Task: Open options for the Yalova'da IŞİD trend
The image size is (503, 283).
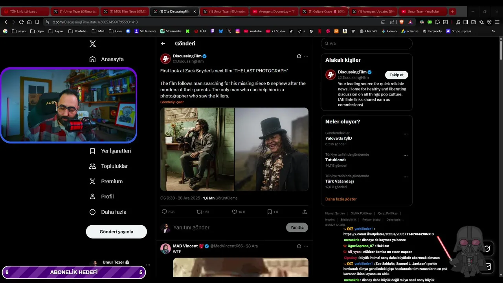Action: pos(406,134)
